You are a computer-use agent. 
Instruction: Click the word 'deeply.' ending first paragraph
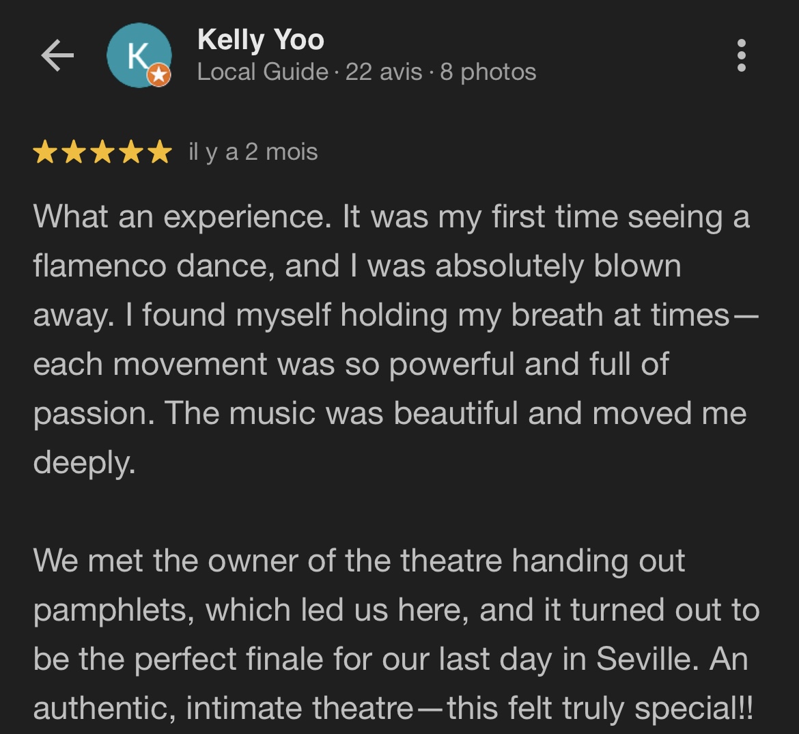[84, 463]
